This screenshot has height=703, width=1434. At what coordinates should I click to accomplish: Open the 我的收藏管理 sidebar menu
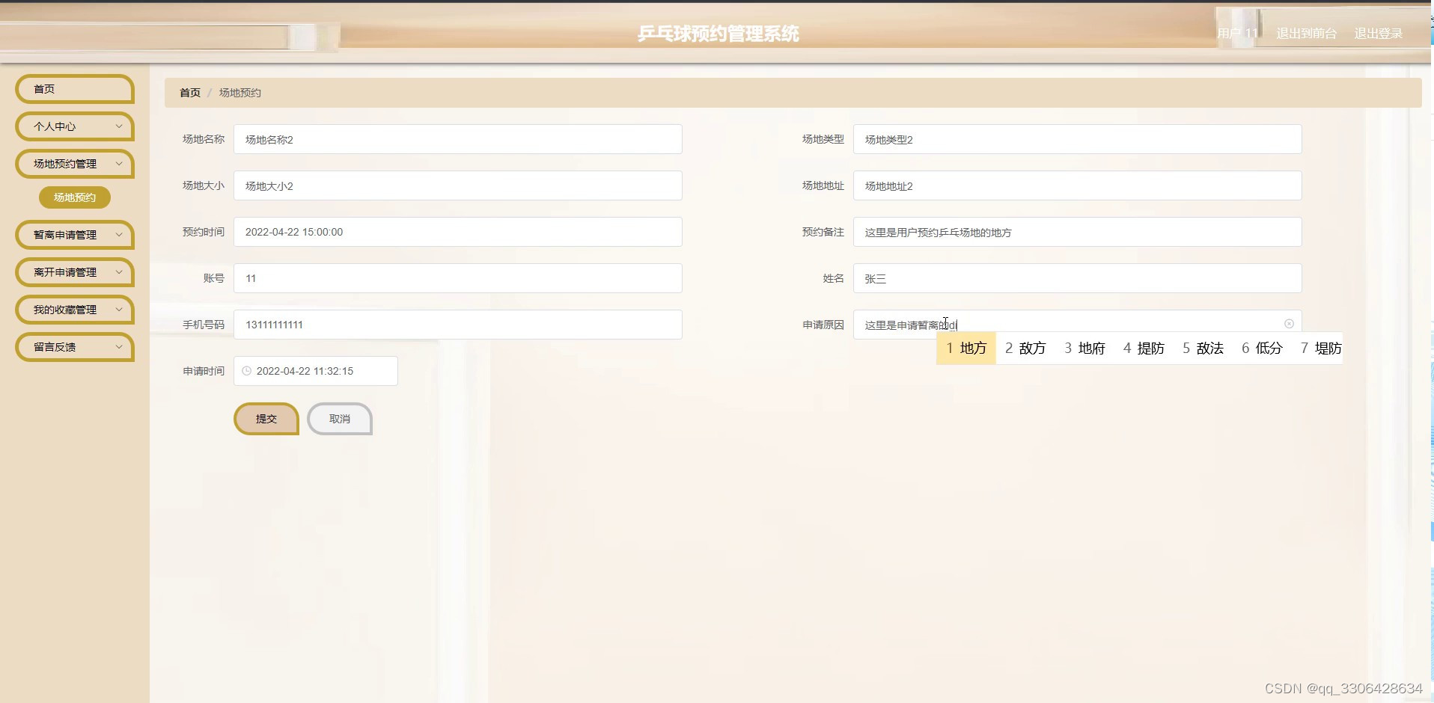(x=75, y=310)
